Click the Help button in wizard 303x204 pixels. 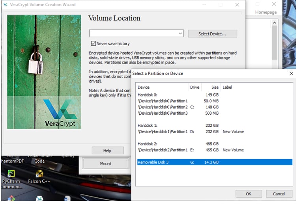tap(107, 150)
